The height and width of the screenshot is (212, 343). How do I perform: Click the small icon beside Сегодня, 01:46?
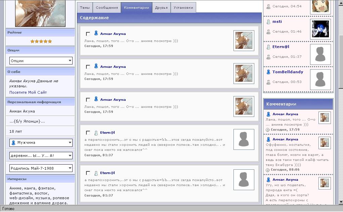(268, 32)
